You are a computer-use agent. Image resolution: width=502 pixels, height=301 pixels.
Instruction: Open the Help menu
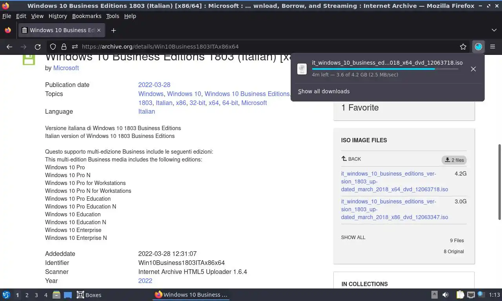(x=130, y=16)
